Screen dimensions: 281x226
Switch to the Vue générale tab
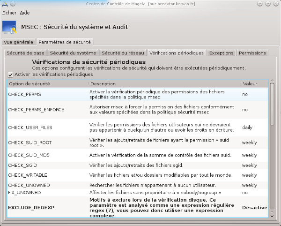pyautogui.click(x=18, y=42)
